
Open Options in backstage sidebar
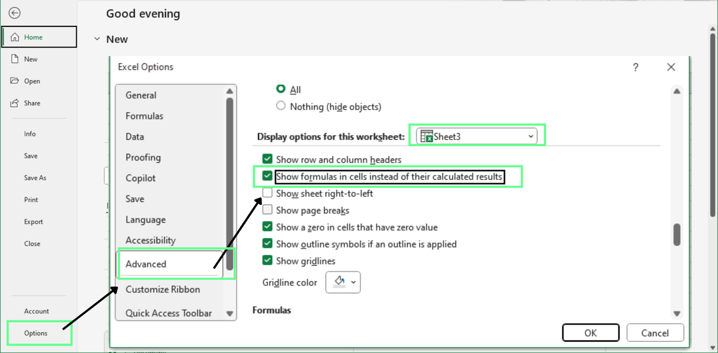36,333
